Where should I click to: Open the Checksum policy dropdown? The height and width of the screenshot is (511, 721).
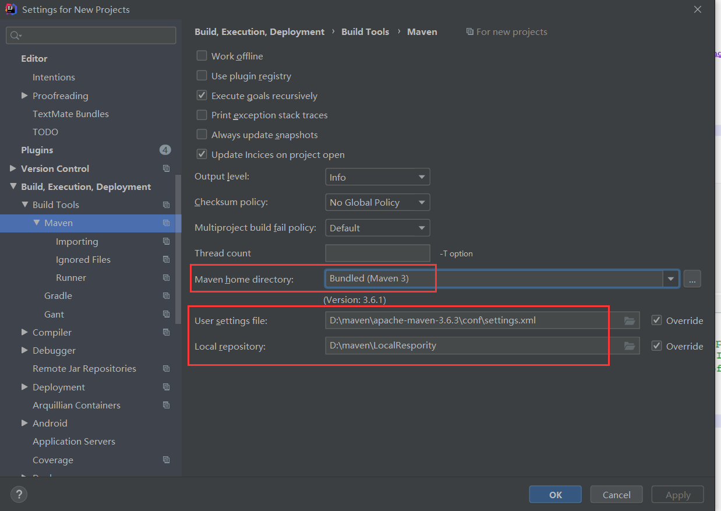point(377,202)
